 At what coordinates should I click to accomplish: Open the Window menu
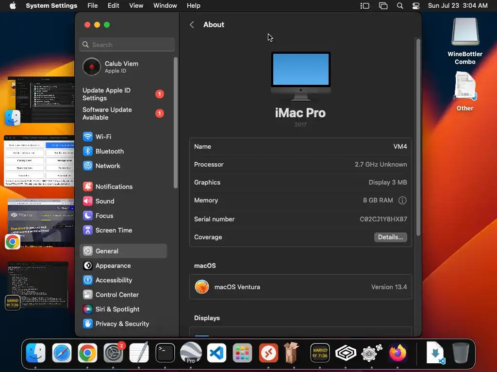coord(165,6)
